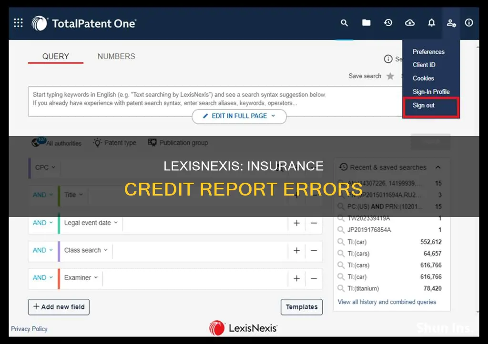Open the AND operator dropdown for Title
The width and height of the screenshot is (488, 344).
coord(42,195)
